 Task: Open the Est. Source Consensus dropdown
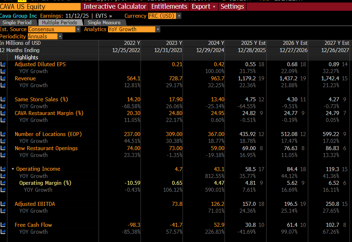[x=78, y=29]
